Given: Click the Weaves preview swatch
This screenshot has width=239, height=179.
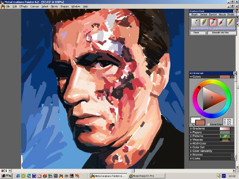Looking at the screenshot, I should pos(225,140).
